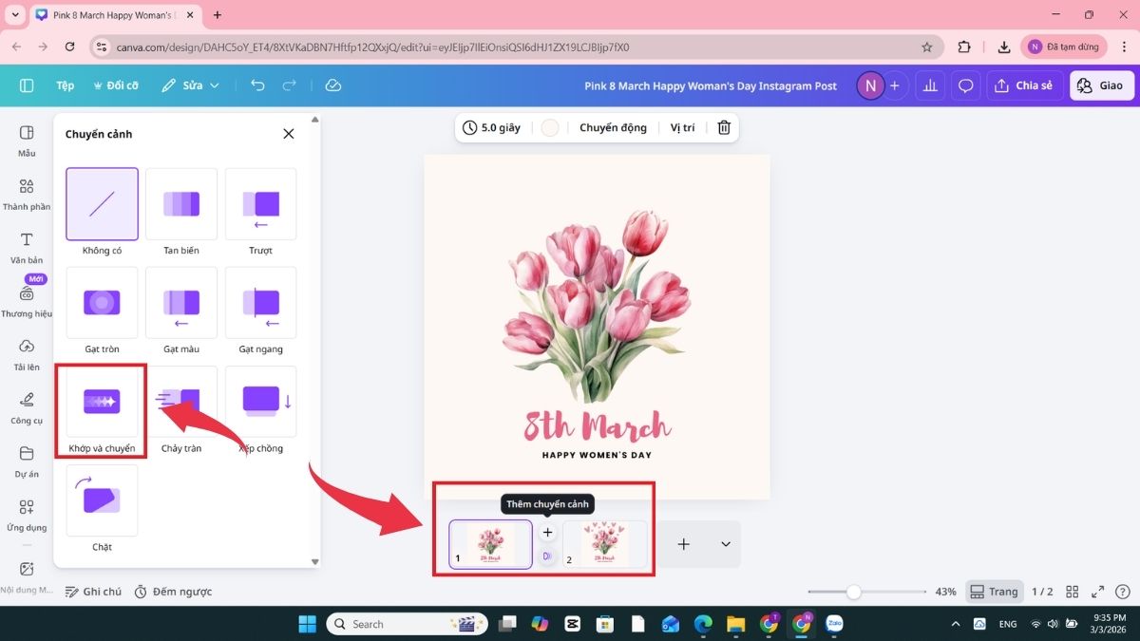Click the Chia sẻ share button
The width and height of the screenshot is (1140, 641).
[x=1024, y=85]
